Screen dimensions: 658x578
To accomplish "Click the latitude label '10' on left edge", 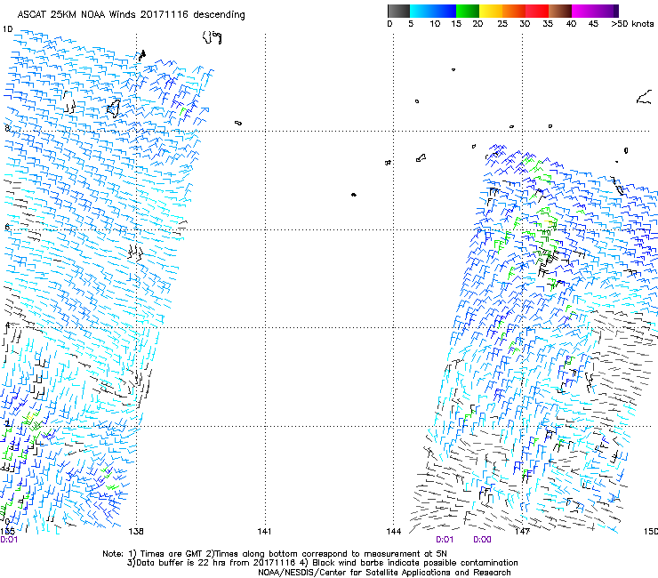I will tap(7, 29).
